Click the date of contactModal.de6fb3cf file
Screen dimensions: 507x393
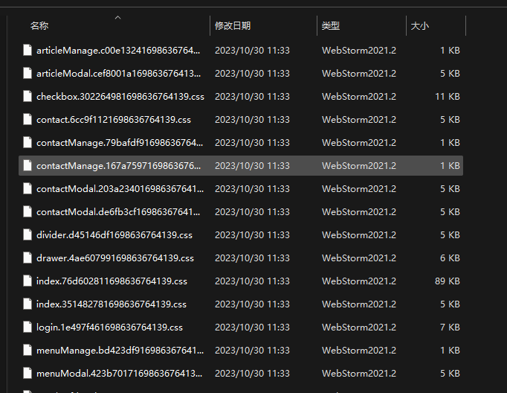point(252,212)
